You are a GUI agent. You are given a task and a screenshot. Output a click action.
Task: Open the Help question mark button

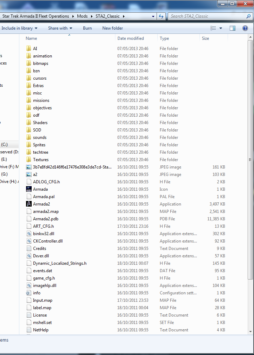[x=245, y=28]
